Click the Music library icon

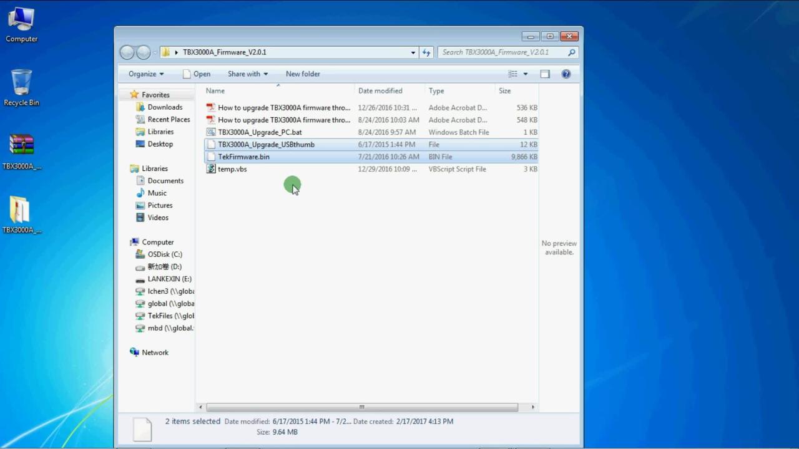(x=140, y=193)
